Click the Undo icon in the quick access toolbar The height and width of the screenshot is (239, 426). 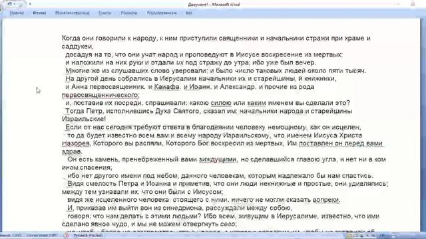click(x=10, y=4)
